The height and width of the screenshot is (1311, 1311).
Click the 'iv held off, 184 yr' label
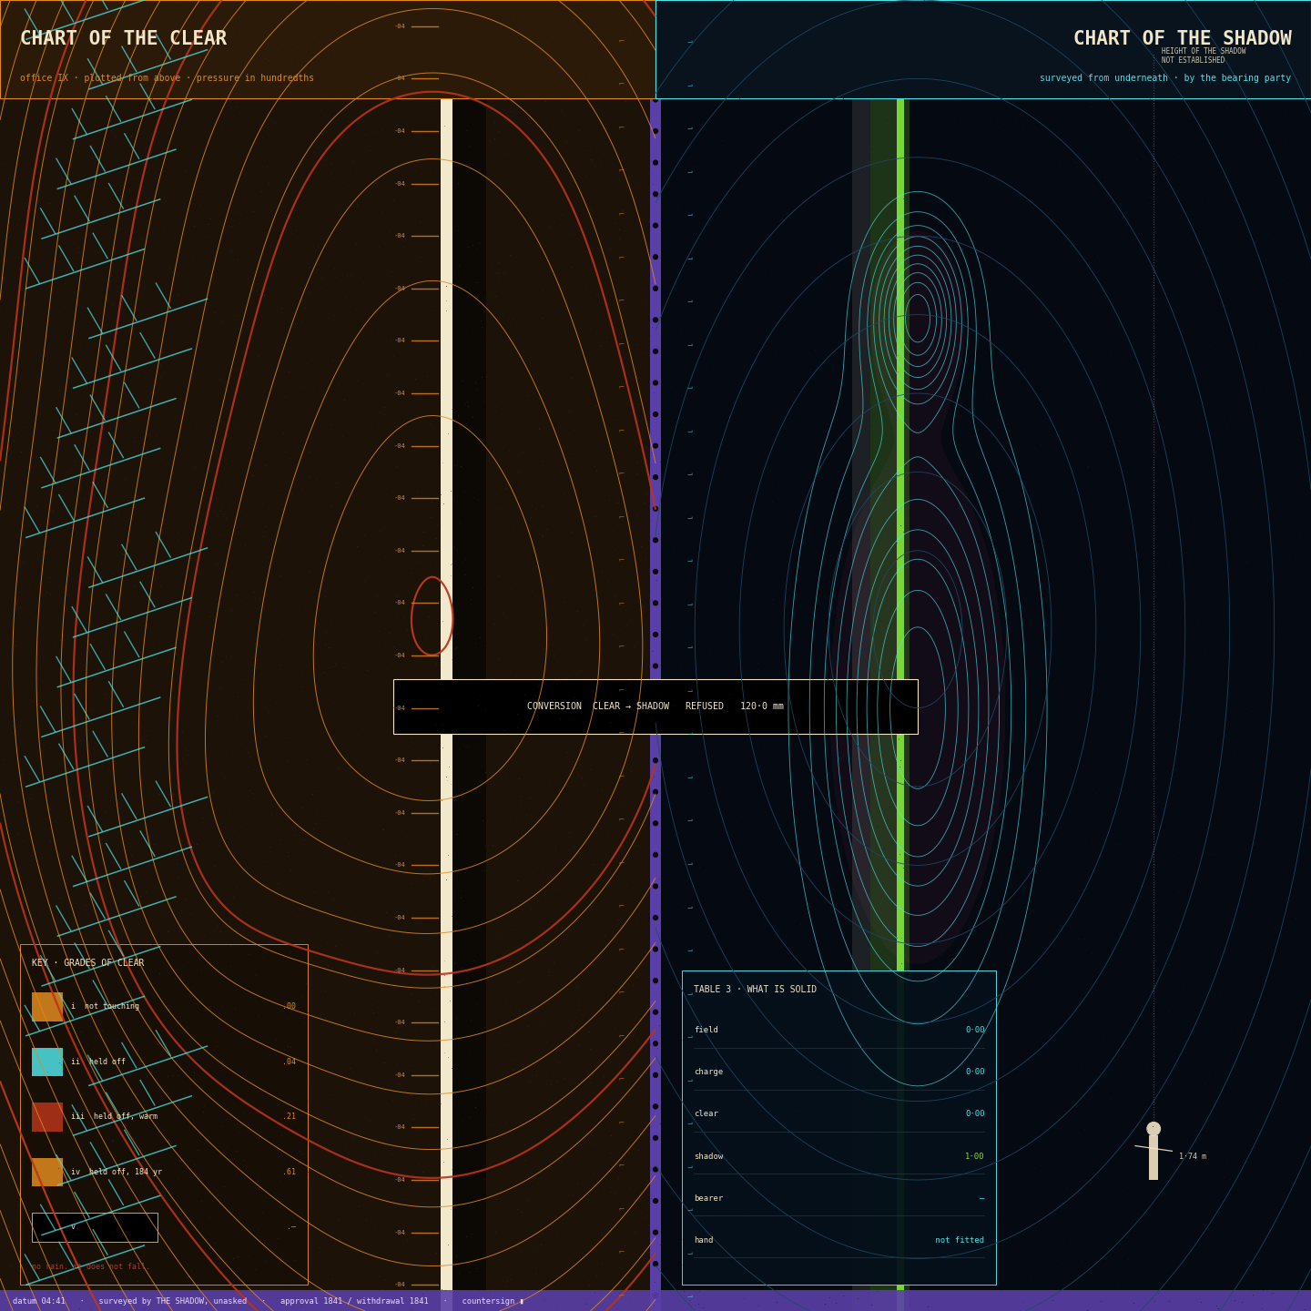117,1172
